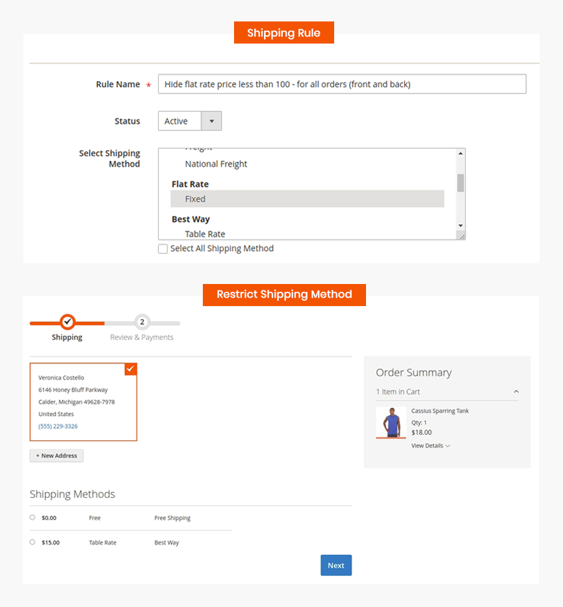Click the Cassius Sparring Tank thumbnail
The height and width of the screenshot is (607, 563).
click(x=391, y=422)
